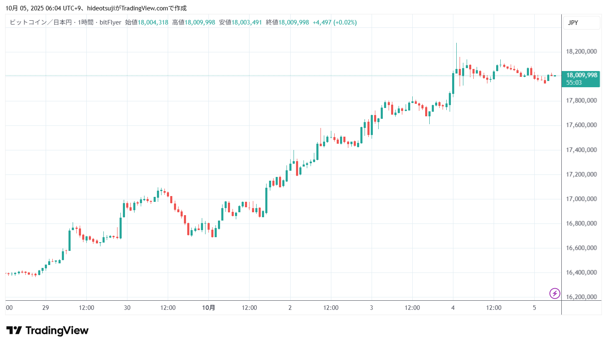Click the 18,200,000 price axis label
Screen dimensions: 607x346
pyautogui.click(x=581, y=52)
